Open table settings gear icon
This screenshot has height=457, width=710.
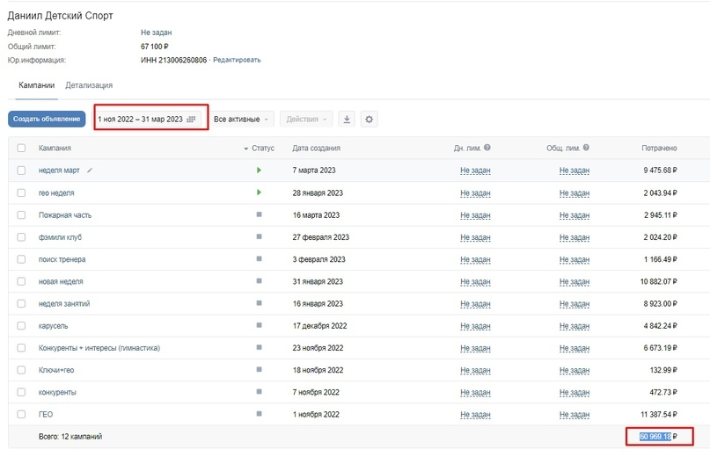369,120
